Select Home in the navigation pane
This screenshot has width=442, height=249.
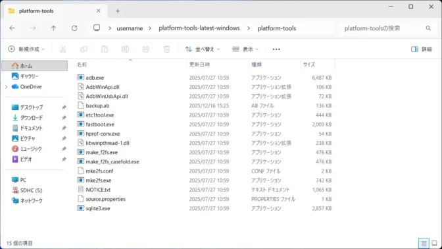point(35,66)
